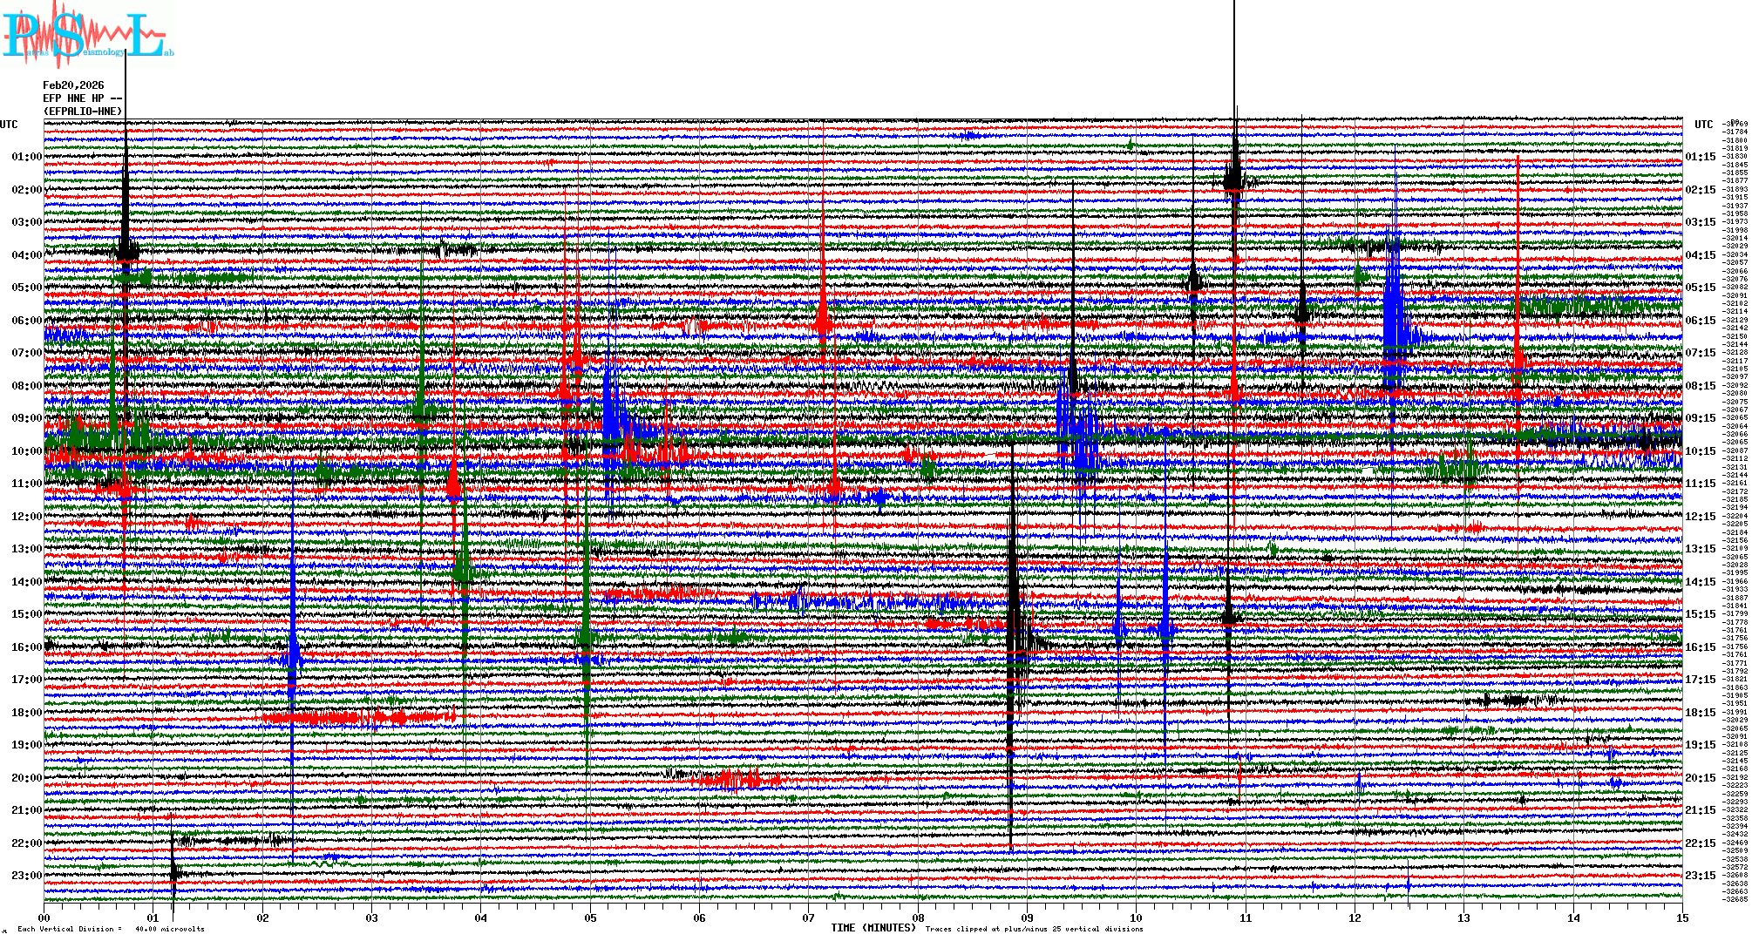Select the 16:00 hour label on left

coord(26,647)
